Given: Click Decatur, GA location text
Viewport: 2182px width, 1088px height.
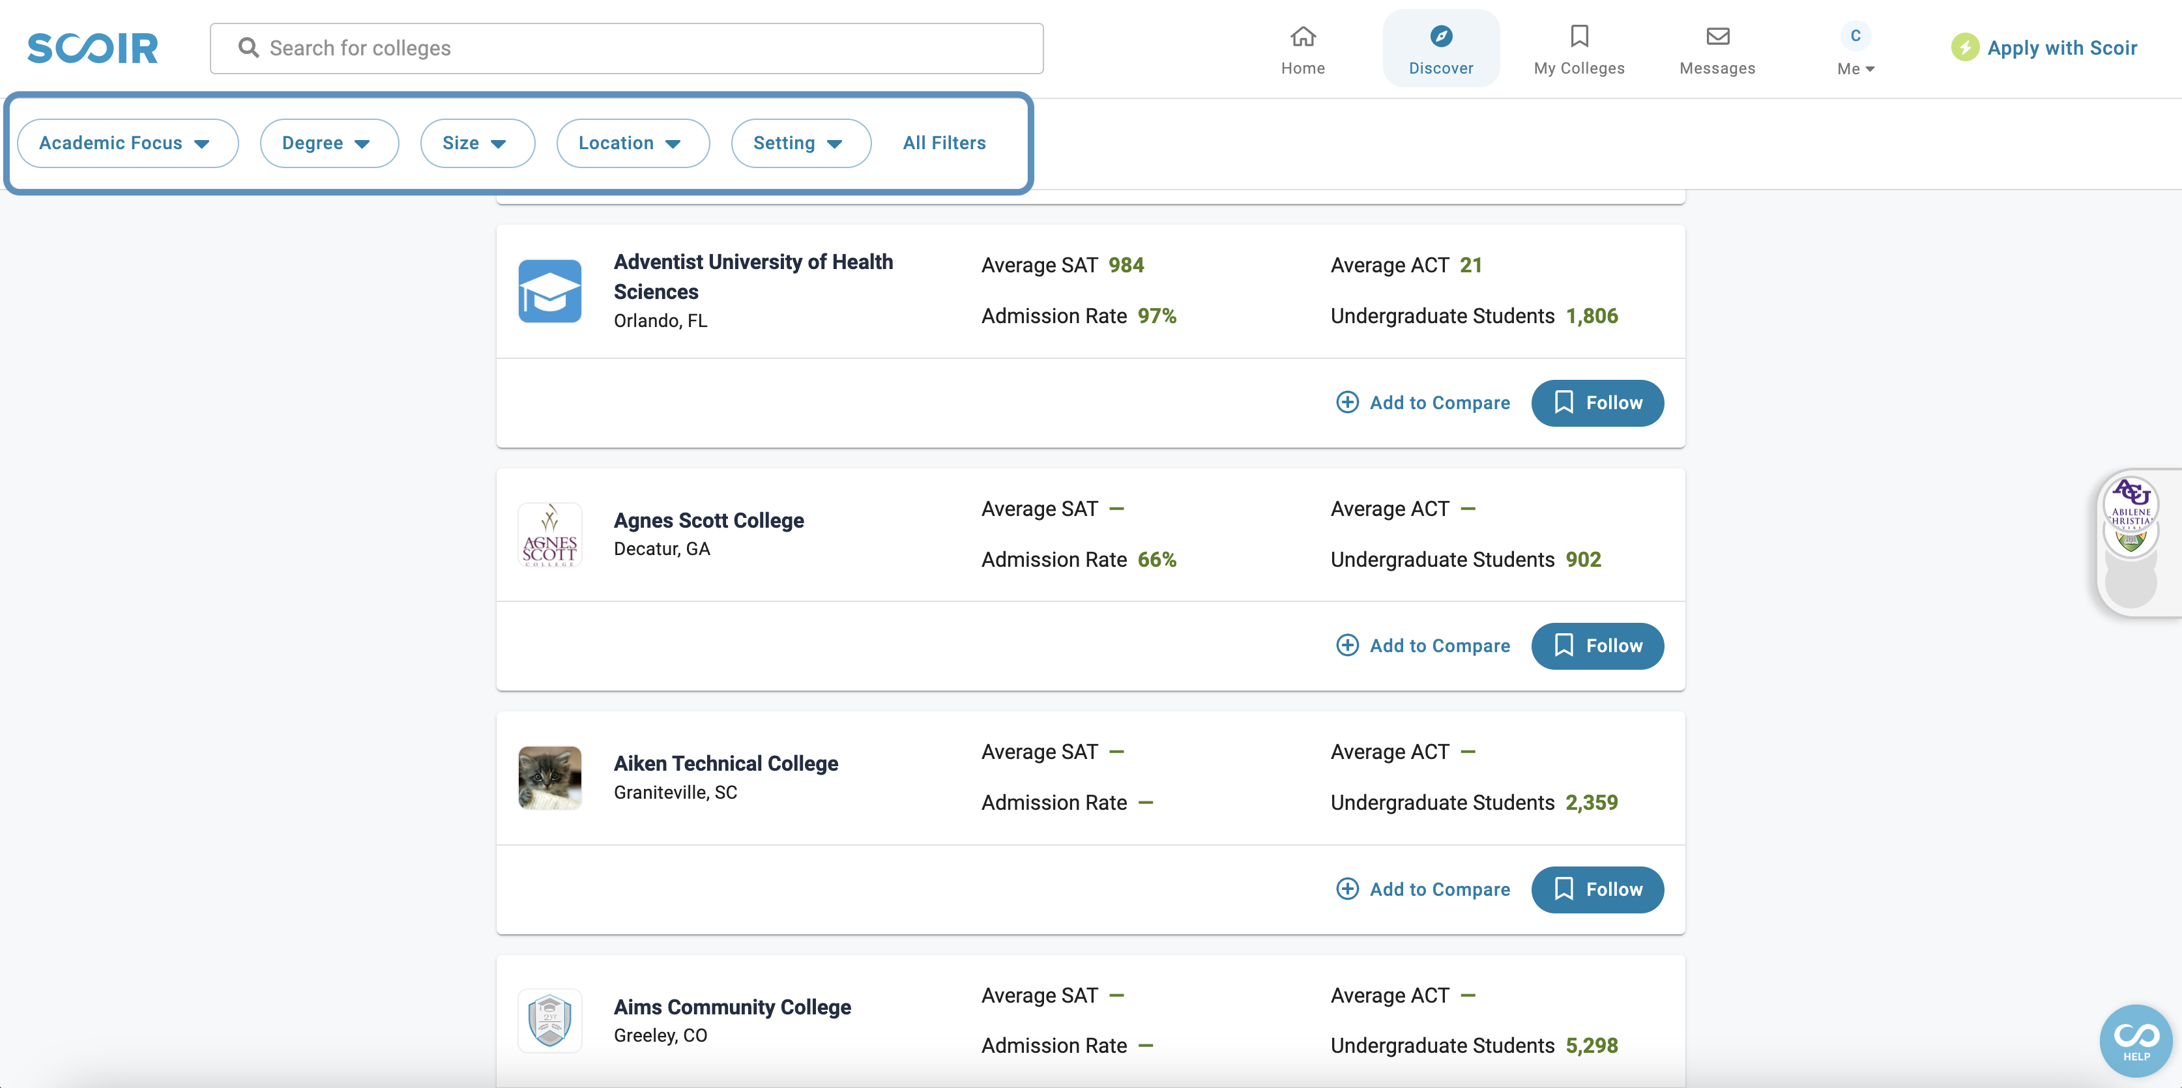Looking at the screenshot, I should pos(662,549).
